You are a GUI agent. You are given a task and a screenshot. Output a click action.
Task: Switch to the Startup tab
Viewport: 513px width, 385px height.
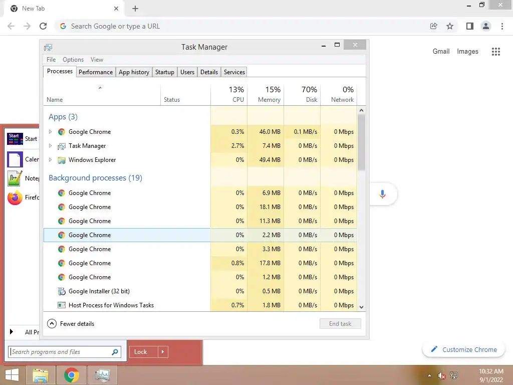164,72
